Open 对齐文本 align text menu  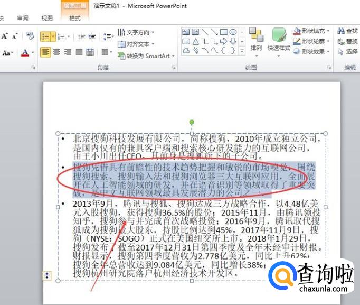coord(136,44)
